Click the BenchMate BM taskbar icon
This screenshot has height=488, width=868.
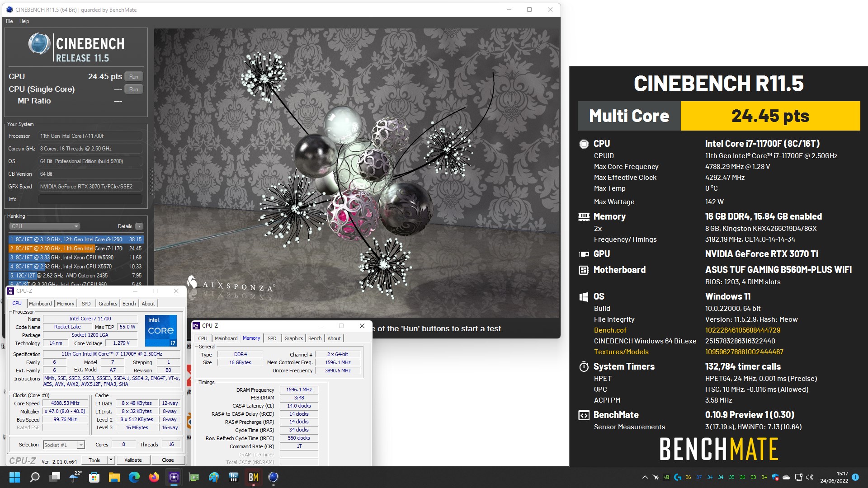254,477
